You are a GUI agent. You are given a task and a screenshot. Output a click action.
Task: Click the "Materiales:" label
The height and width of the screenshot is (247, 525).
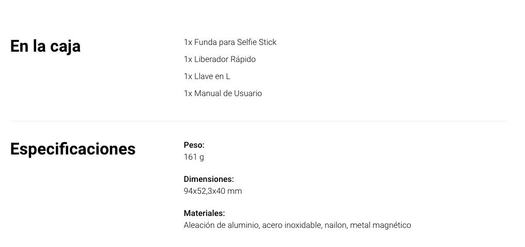[x=204, y=213]
